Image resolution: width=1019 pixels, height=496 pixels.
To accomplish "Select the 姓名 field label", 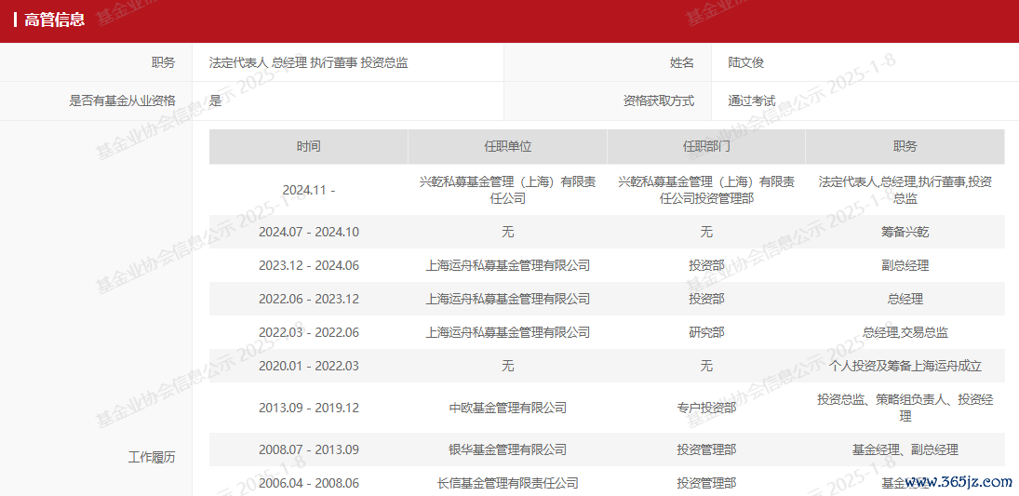I will pos(682,62).
